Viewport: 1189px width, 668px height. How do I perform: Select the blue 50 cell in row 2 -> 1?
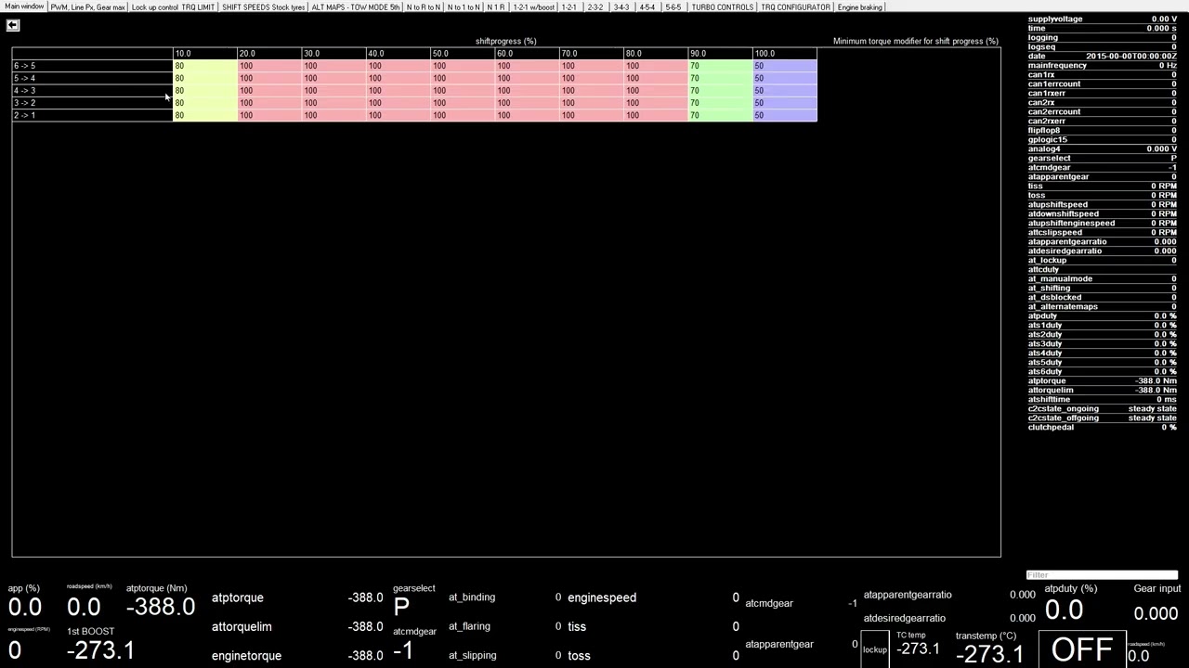pos(785,115)
